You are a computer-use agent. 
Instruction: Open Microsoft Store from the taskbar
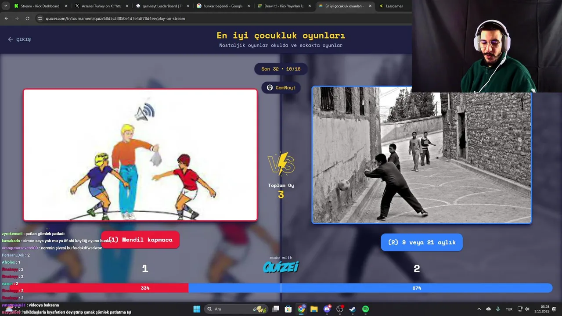pyautogui.click(x=288, y=309)
